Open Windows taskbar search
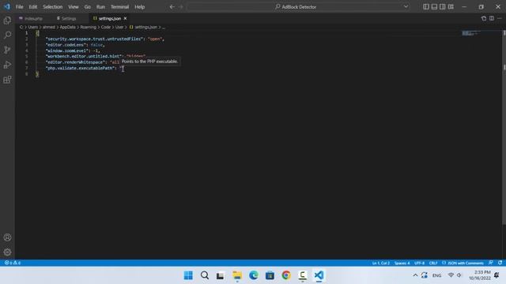This screenshot has height=284, width=506. click(205, 275)
